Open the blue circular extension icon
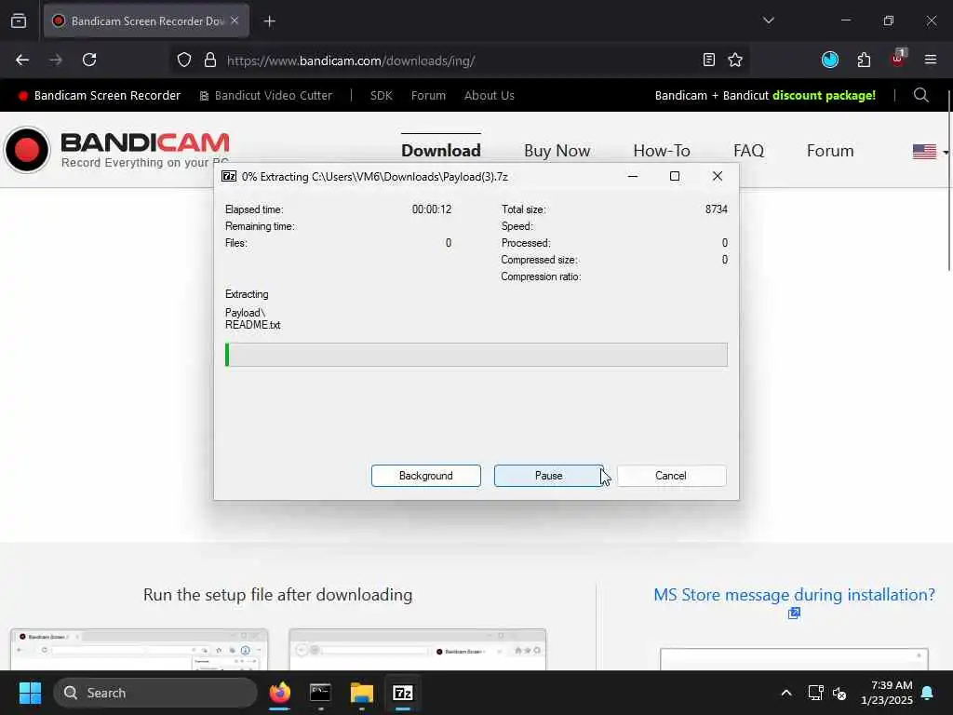The width and height of the screenshot is (953, 715). point(829,60)
